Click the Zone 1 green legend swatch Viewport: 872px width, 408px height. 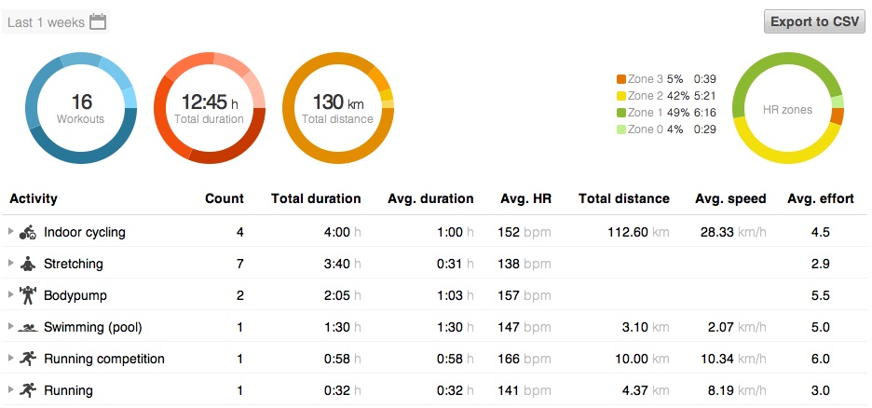point(621,113)
